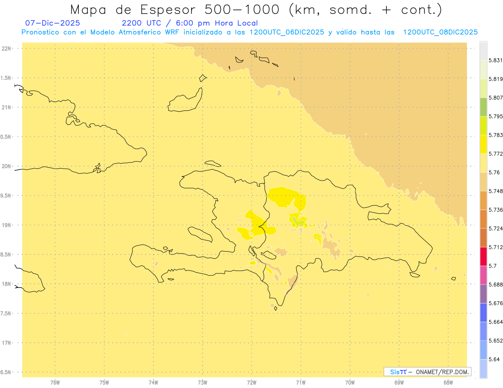Viewport: 503px width, 388px height.
Task: Click the 69W longitude axis label
Action: pyautogui.click(x=399, y=382)
